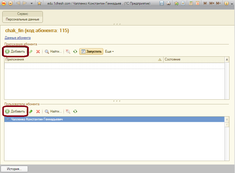The image size is (235, 173).
Task: Open the calculator icon
Action: click(191, 3)
